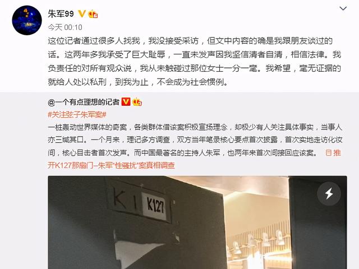The width and height of the screenshot is (359, 269).
Task: Open the K127 door photo thumbnail
Action: [197, 222]
